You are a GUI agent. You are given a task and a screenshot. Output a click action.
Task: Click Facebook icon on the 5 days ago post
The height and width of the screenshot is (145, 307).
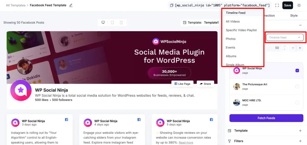tap(211, 119)
